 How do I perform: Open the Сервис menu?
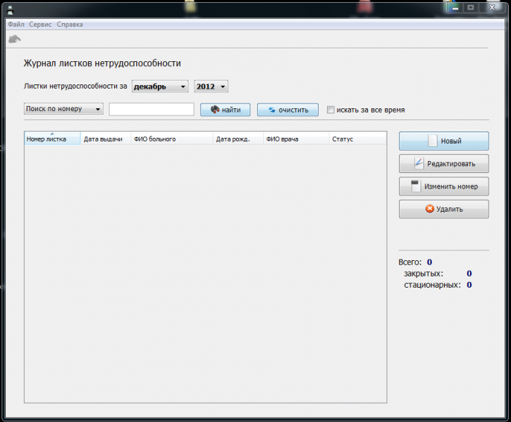(40, 25)
